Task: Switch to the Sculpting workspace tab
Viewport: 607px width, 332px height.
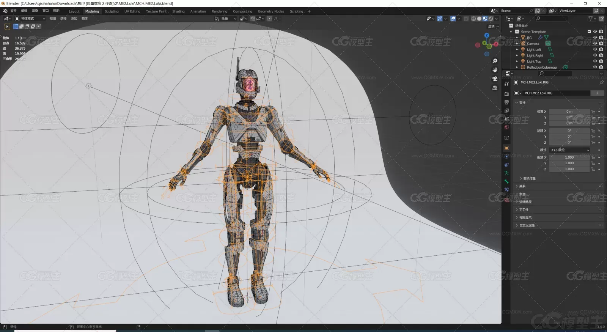Action: pos(112,11)
